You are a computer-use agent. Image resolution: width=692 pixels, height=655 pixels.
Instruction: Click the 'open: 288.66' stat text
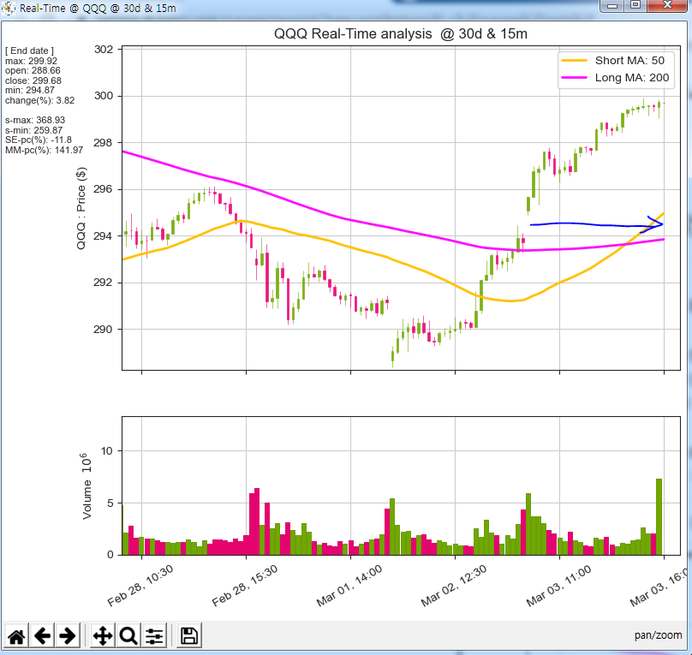33,70
